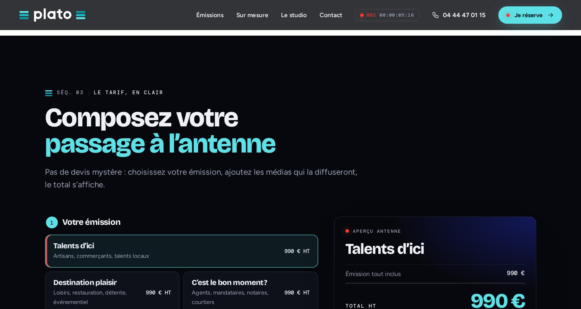Select the Talents d'ici emission option
Image resolution: width=581 pixels, height=309 pixels.
coord(181,251)
